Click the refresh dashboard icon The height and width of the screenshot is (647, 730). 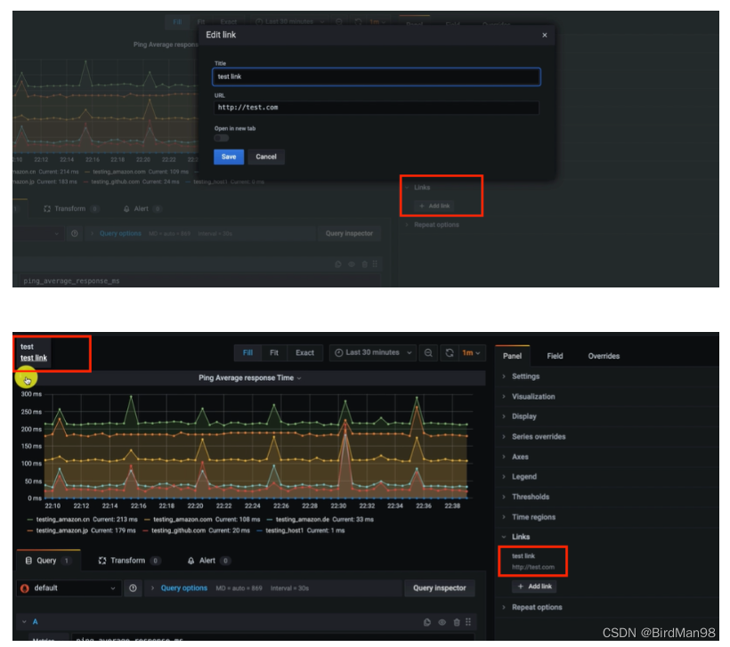click(x=450, y=352)
